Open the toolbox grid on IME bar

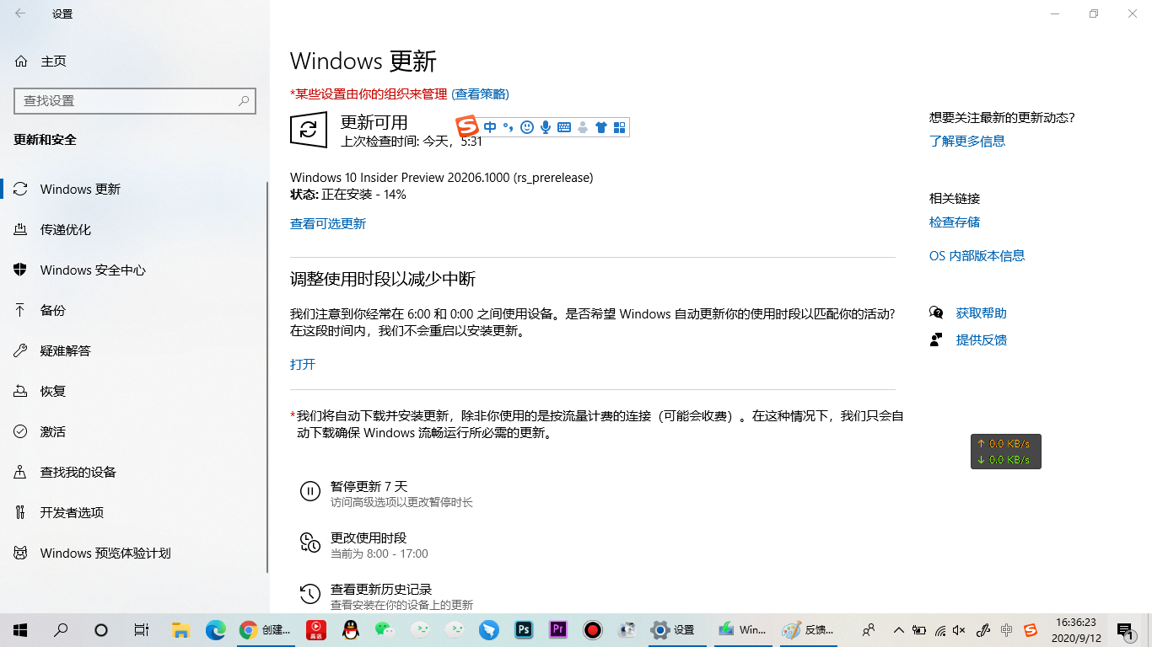point(620,127)
